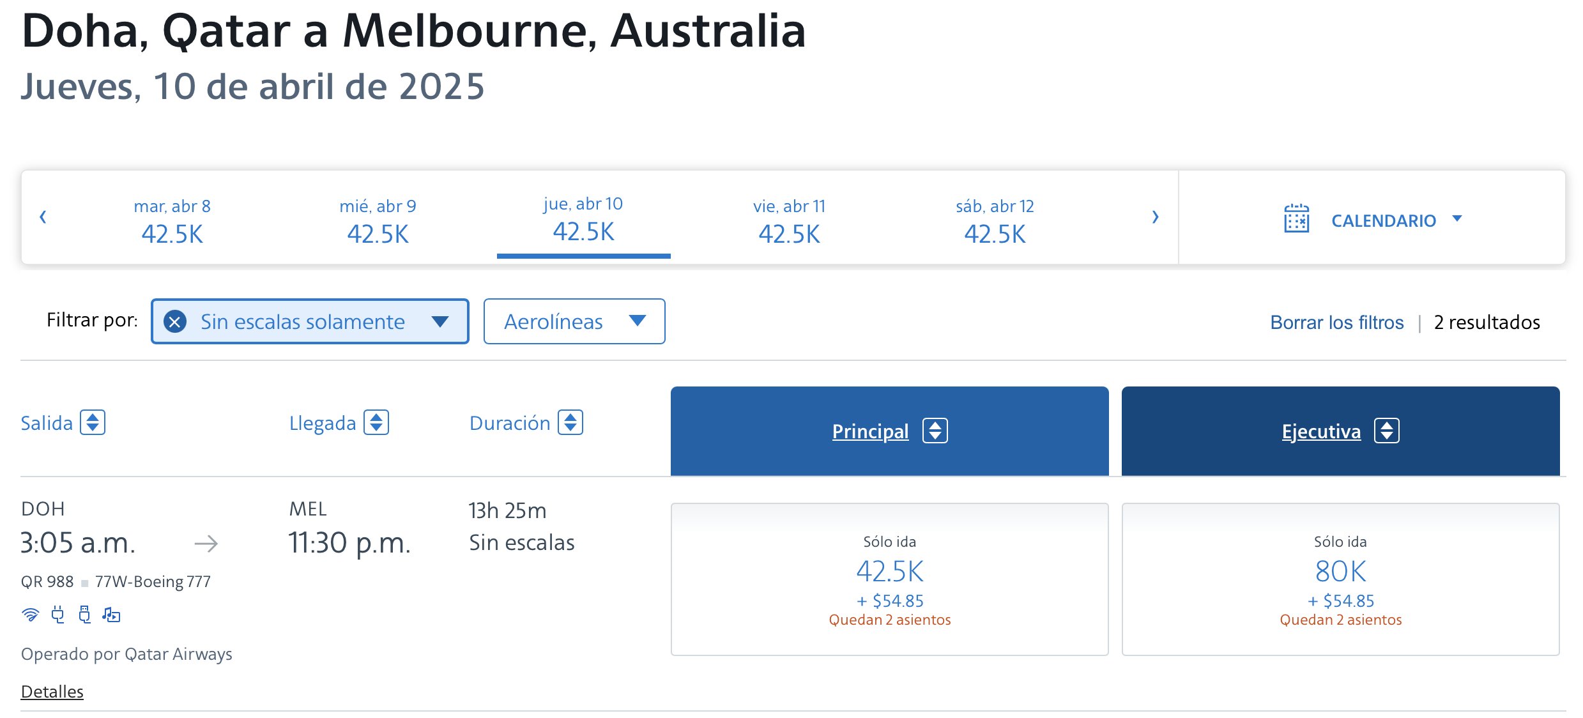Toggle sort order by Llegada
This screenshot has width=1583, height=718.
pyautogui.click(x=376, y=422)
